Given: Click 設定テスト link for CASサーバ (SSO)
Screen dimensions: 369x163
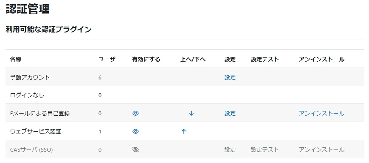Looking at the screenshot, I should pyautogui.click(x=265, y=149).
